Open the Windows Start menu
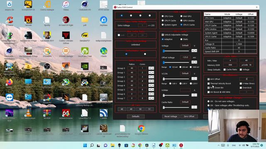The image size is (266, 149). pyautogui.click(x=85, y=145)
